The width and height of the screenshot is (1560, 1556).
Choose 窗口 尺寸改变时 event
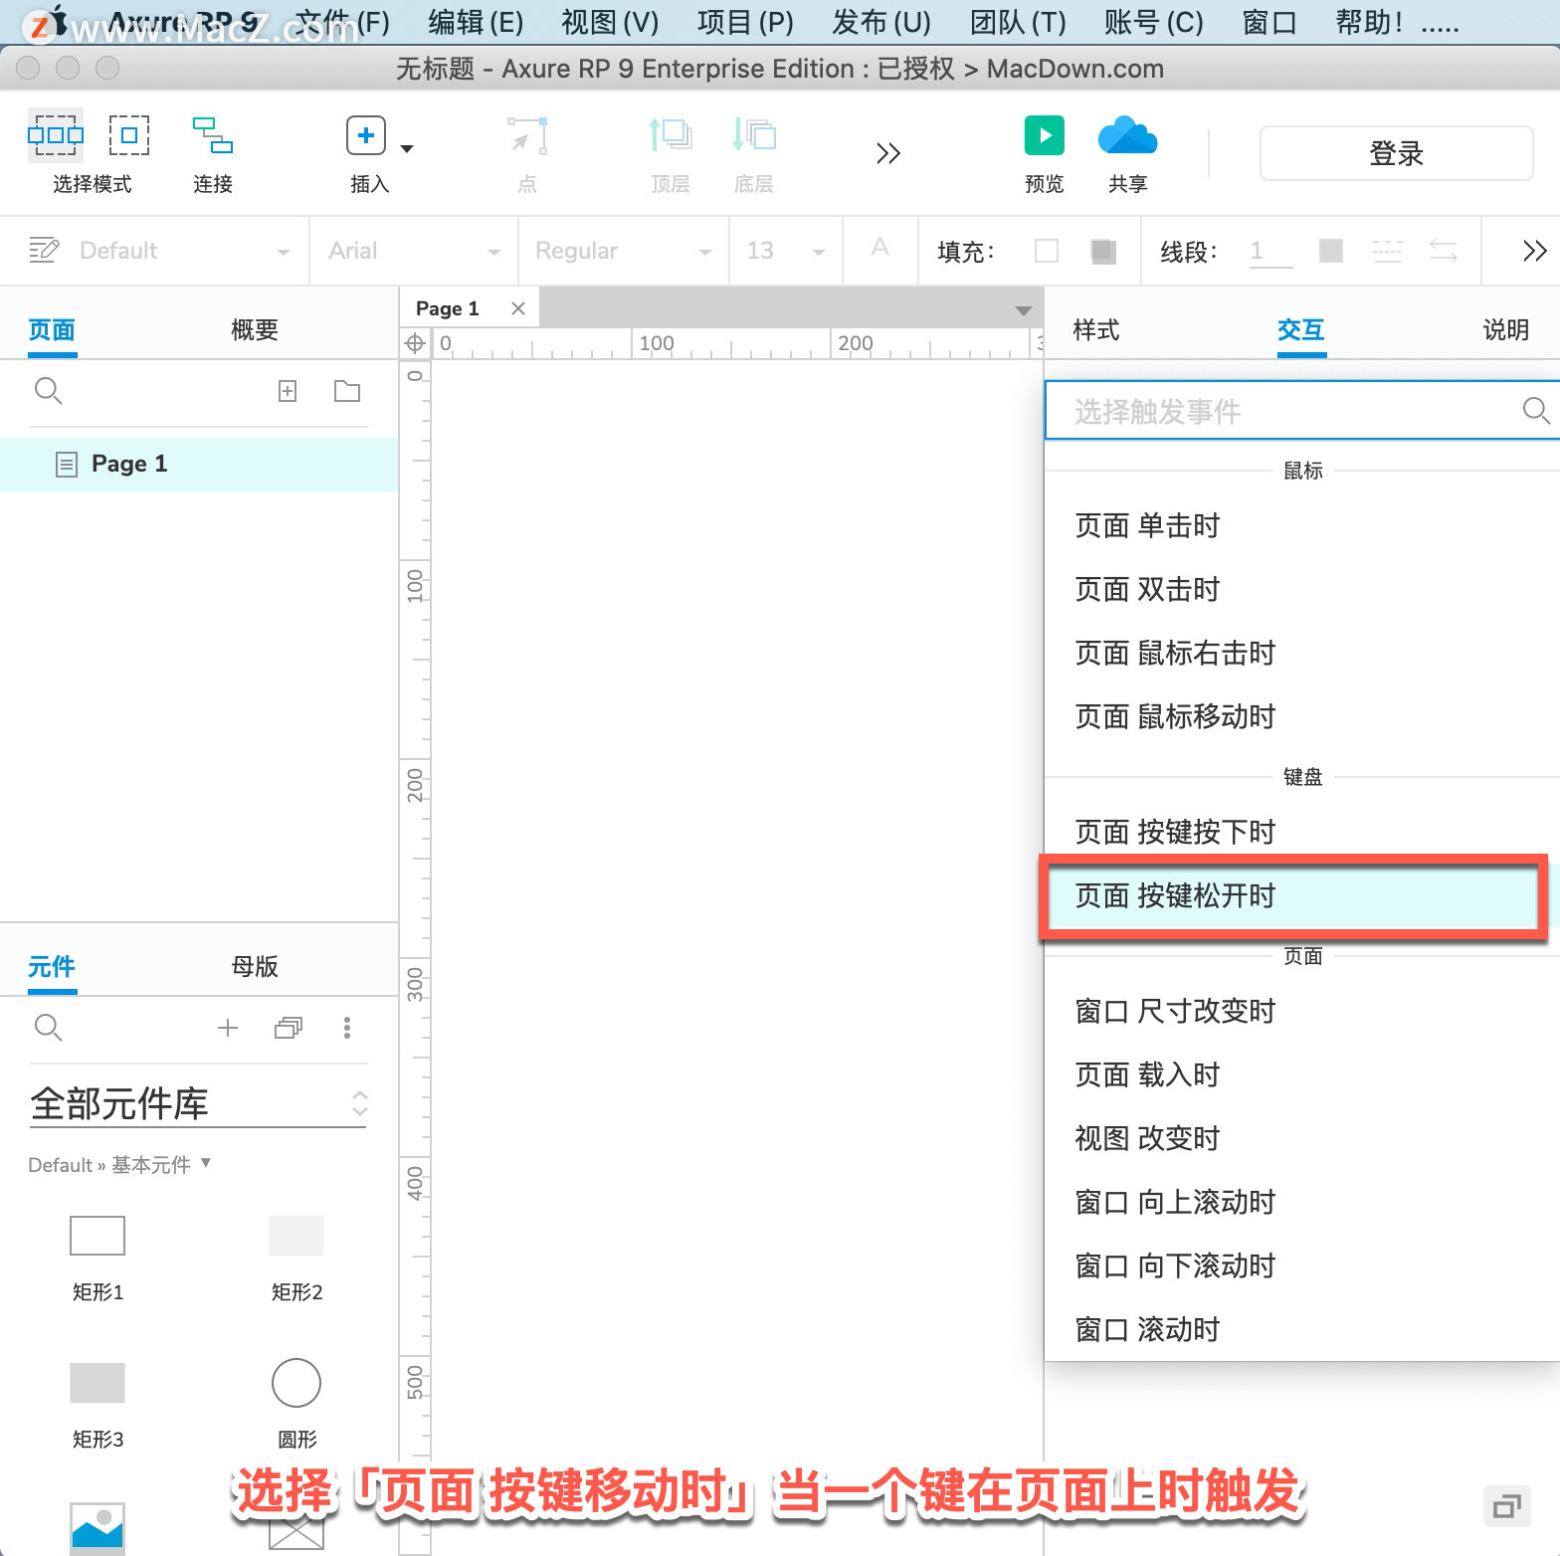coord(1302,1011)
